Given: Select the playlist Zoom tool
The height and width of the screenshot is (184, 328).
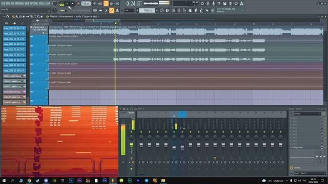Looking at the screenshot, I should (x=38, y=16).
